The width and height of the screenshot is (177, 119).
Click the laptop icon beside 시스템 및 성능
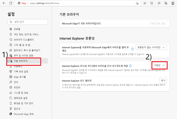tap(11, 93)
